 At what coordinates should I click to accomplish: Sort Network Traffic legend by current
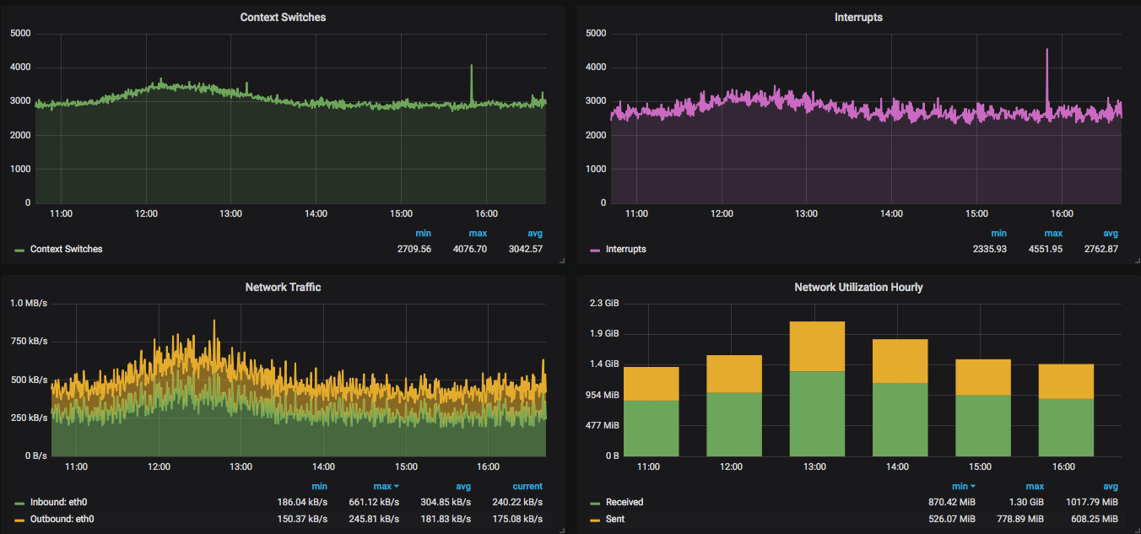(527, 486)
